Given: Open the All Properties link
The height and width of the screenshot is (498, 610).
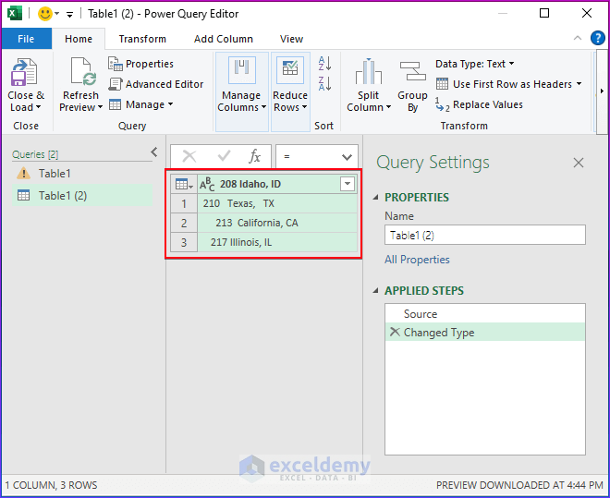Looking at the screenshot, I should 417,260.
